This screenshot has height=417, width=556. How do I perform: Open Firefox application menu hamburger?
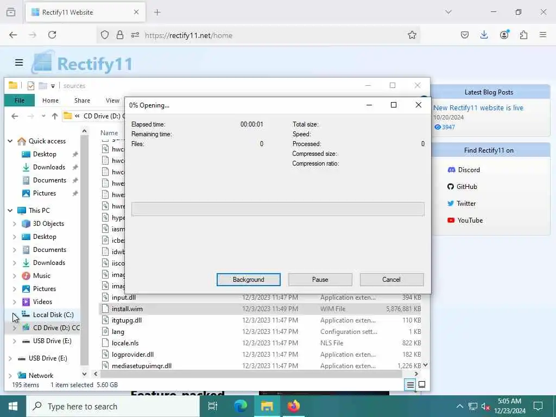tap(543, 35)
